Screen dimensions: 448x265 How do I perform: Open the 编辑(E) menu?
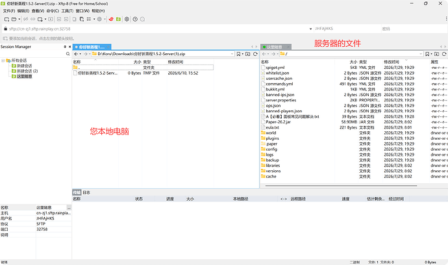tap(23, 11)
